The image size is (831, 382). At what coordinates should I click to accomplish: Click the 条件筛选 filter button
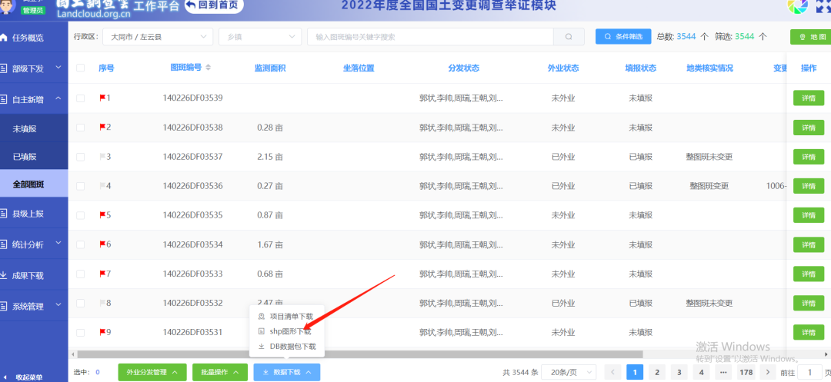[x=622, y=37]
